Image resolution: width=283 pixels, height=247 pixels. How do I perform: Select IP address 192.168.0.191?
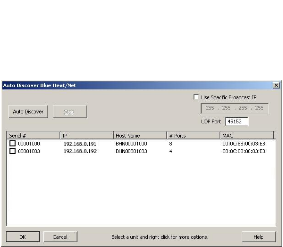[x=80, y=144]
